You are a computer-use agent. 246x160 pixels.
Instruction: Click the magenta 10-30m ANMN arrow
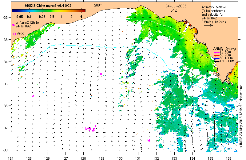[x=217, y=52]
